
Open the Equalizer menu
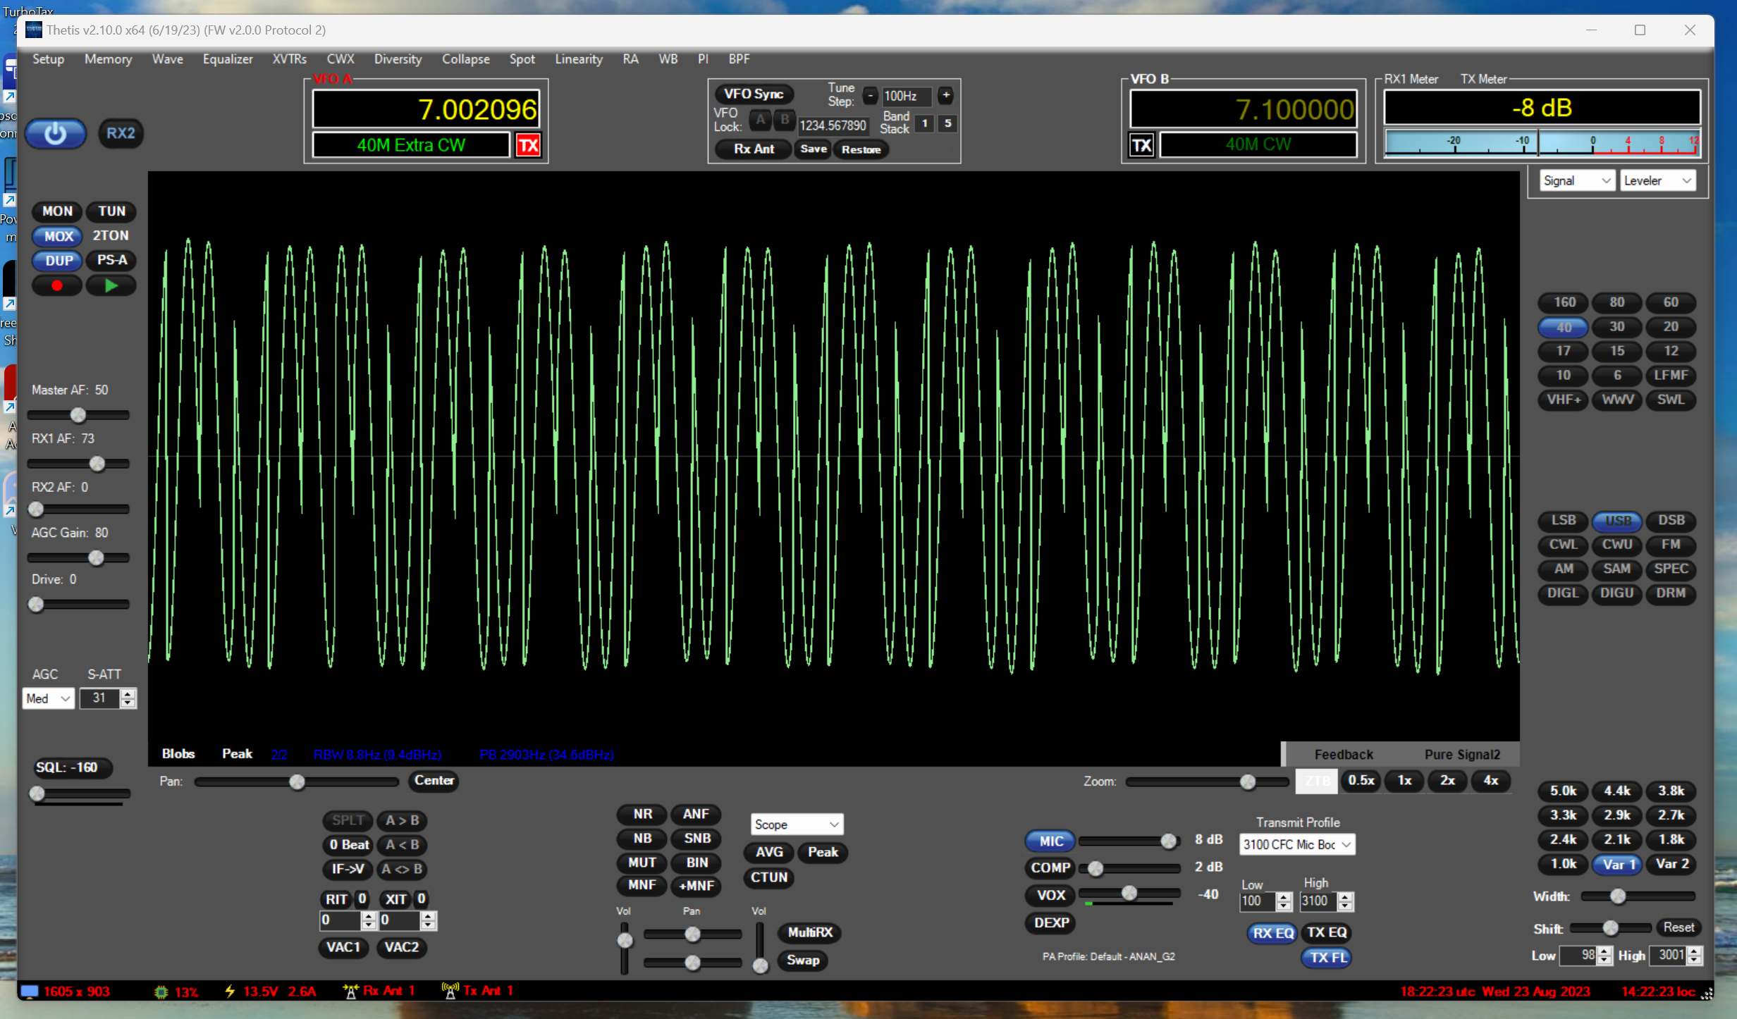[x=227, y=59]
